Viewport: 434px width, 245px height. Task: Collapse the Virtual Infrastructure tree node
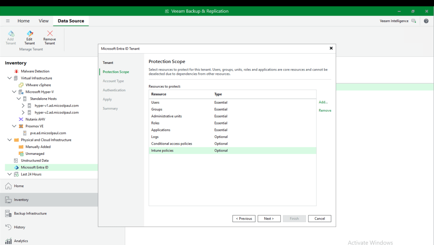9,78
